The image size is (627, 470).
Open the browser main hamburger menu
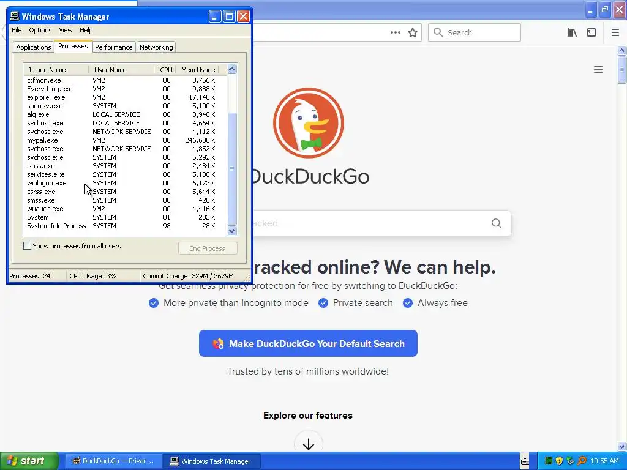coord(615,33)
